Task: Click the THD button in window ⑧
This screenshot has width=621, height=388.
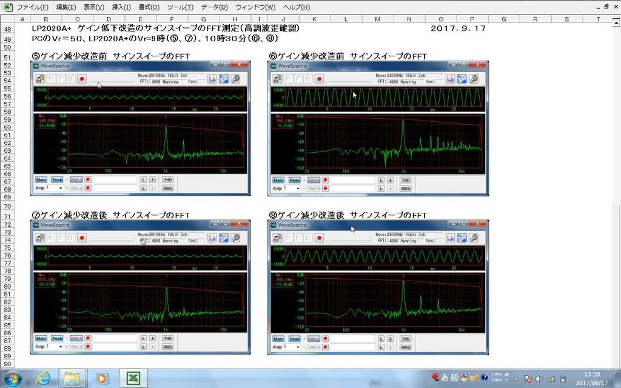Action: point(405,339)
